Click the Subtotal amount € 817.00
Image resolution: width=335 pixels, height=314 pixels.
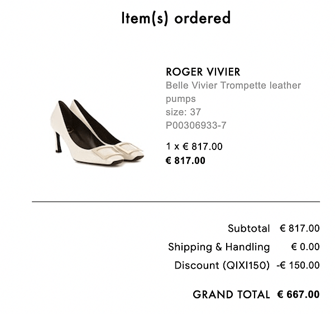coord(299,228)
